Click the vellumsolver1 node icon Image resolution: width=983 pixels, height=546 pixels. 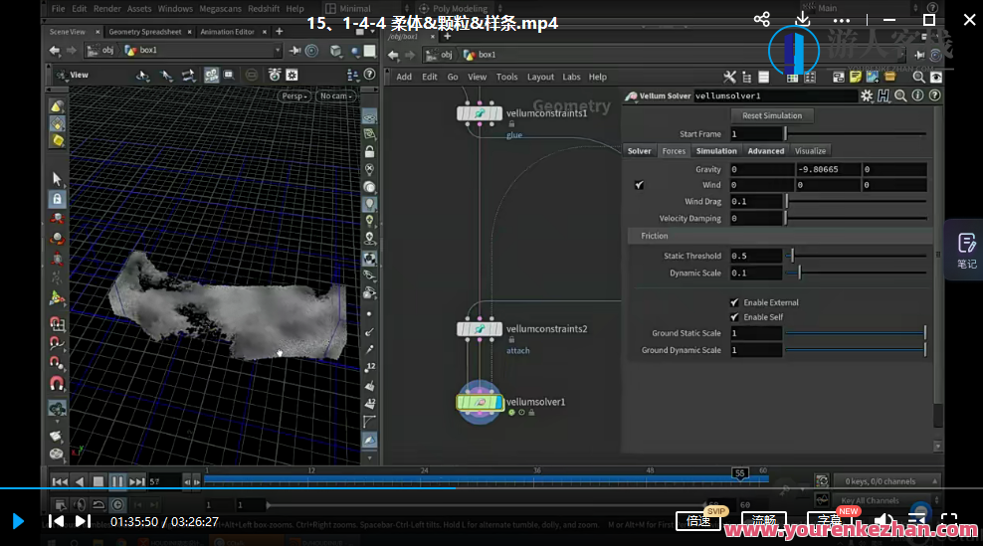(481, 402)
